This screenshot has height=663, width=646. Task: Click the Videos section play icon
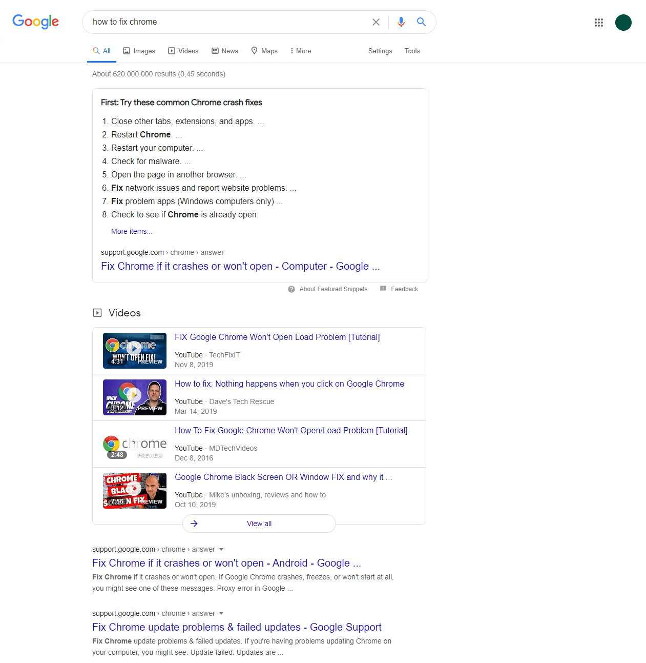click(97, 313)
